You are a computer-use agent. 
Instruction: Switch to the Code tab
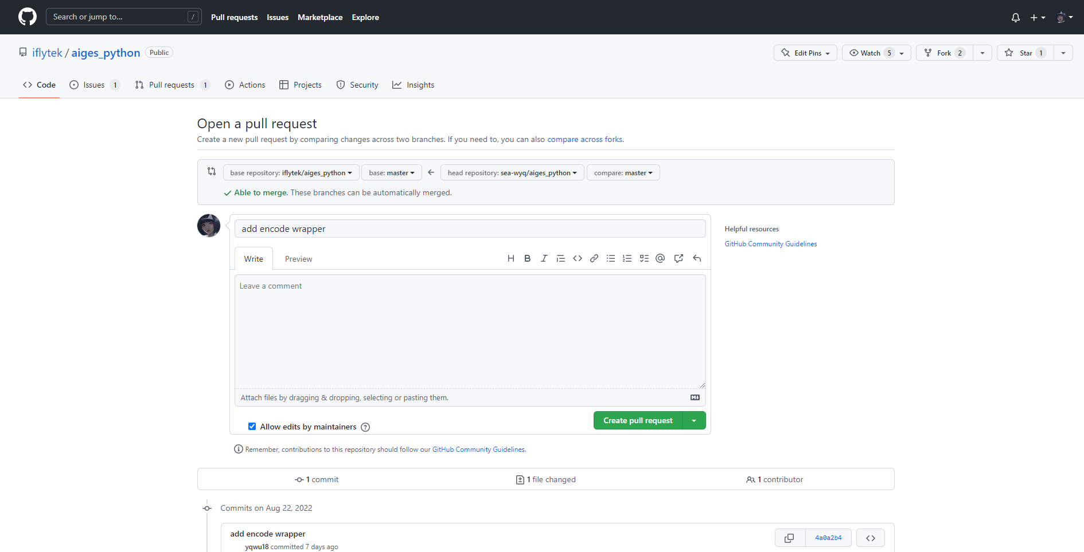(39, 85)
